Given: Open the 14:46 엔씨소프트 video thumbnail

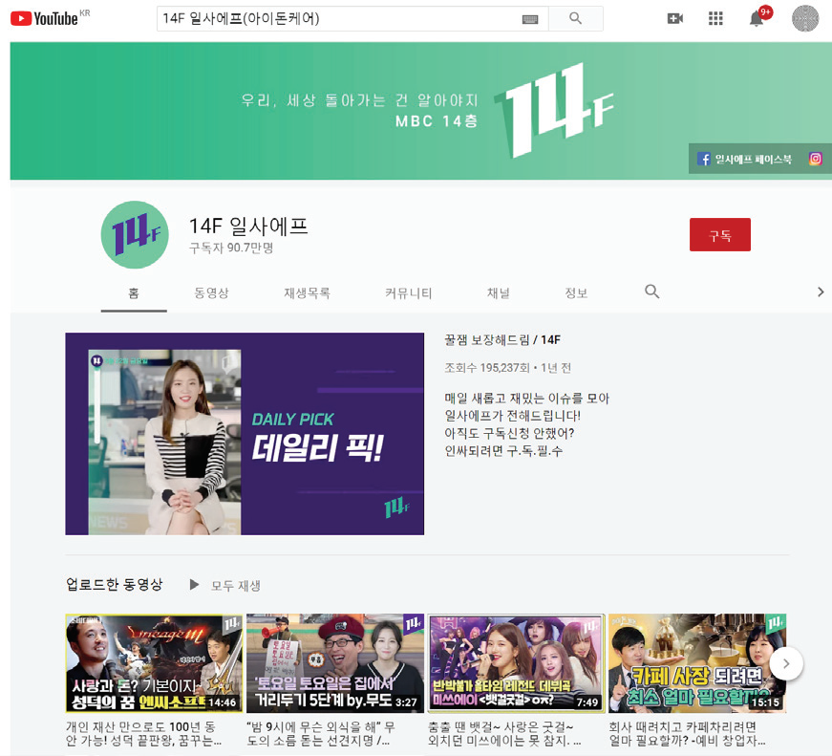Looking at the screenshot, I should pyautogui.click(x=154, y=663).
